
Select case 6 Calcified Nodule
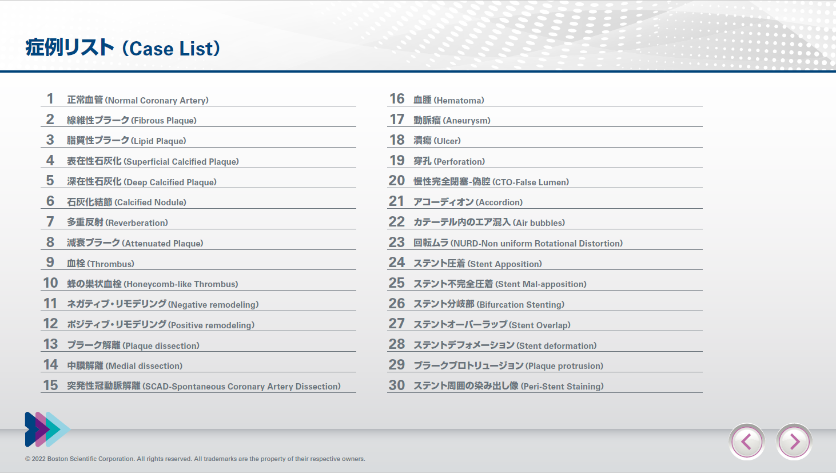point(126,202)
